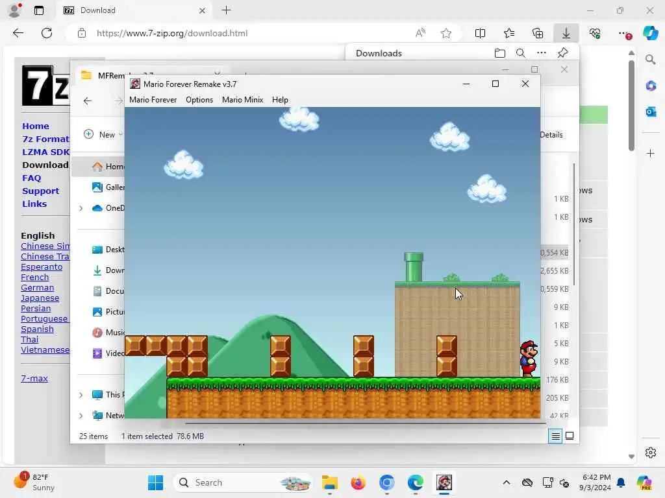The image size is (665, 498).
Task: Pin the Downloads panel
Action: point(563,53)
